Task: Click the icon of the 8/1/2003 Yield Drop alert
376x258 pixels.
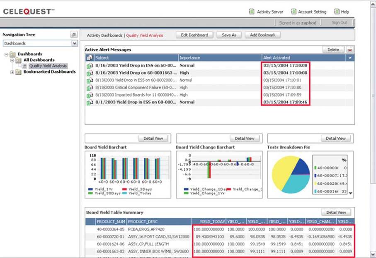Action: pos(90,102)
